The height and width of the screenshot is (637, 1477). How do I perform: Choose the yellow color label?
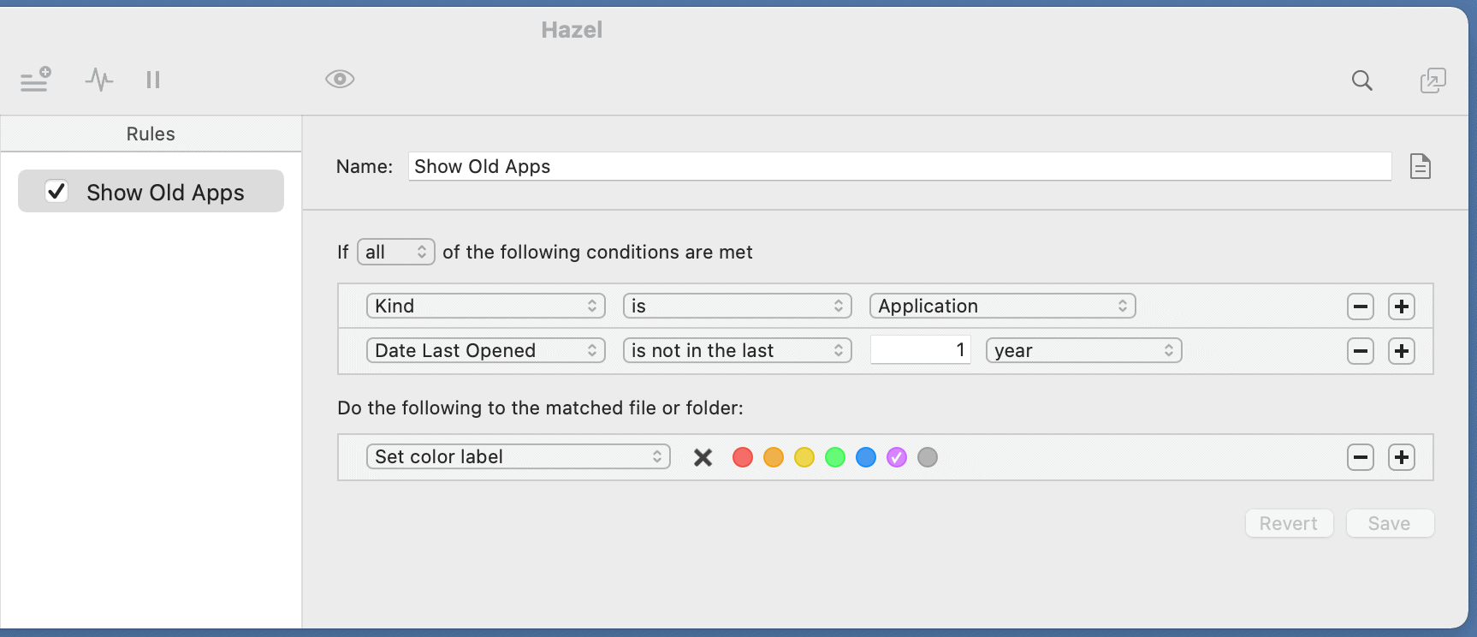coord(804,457)
